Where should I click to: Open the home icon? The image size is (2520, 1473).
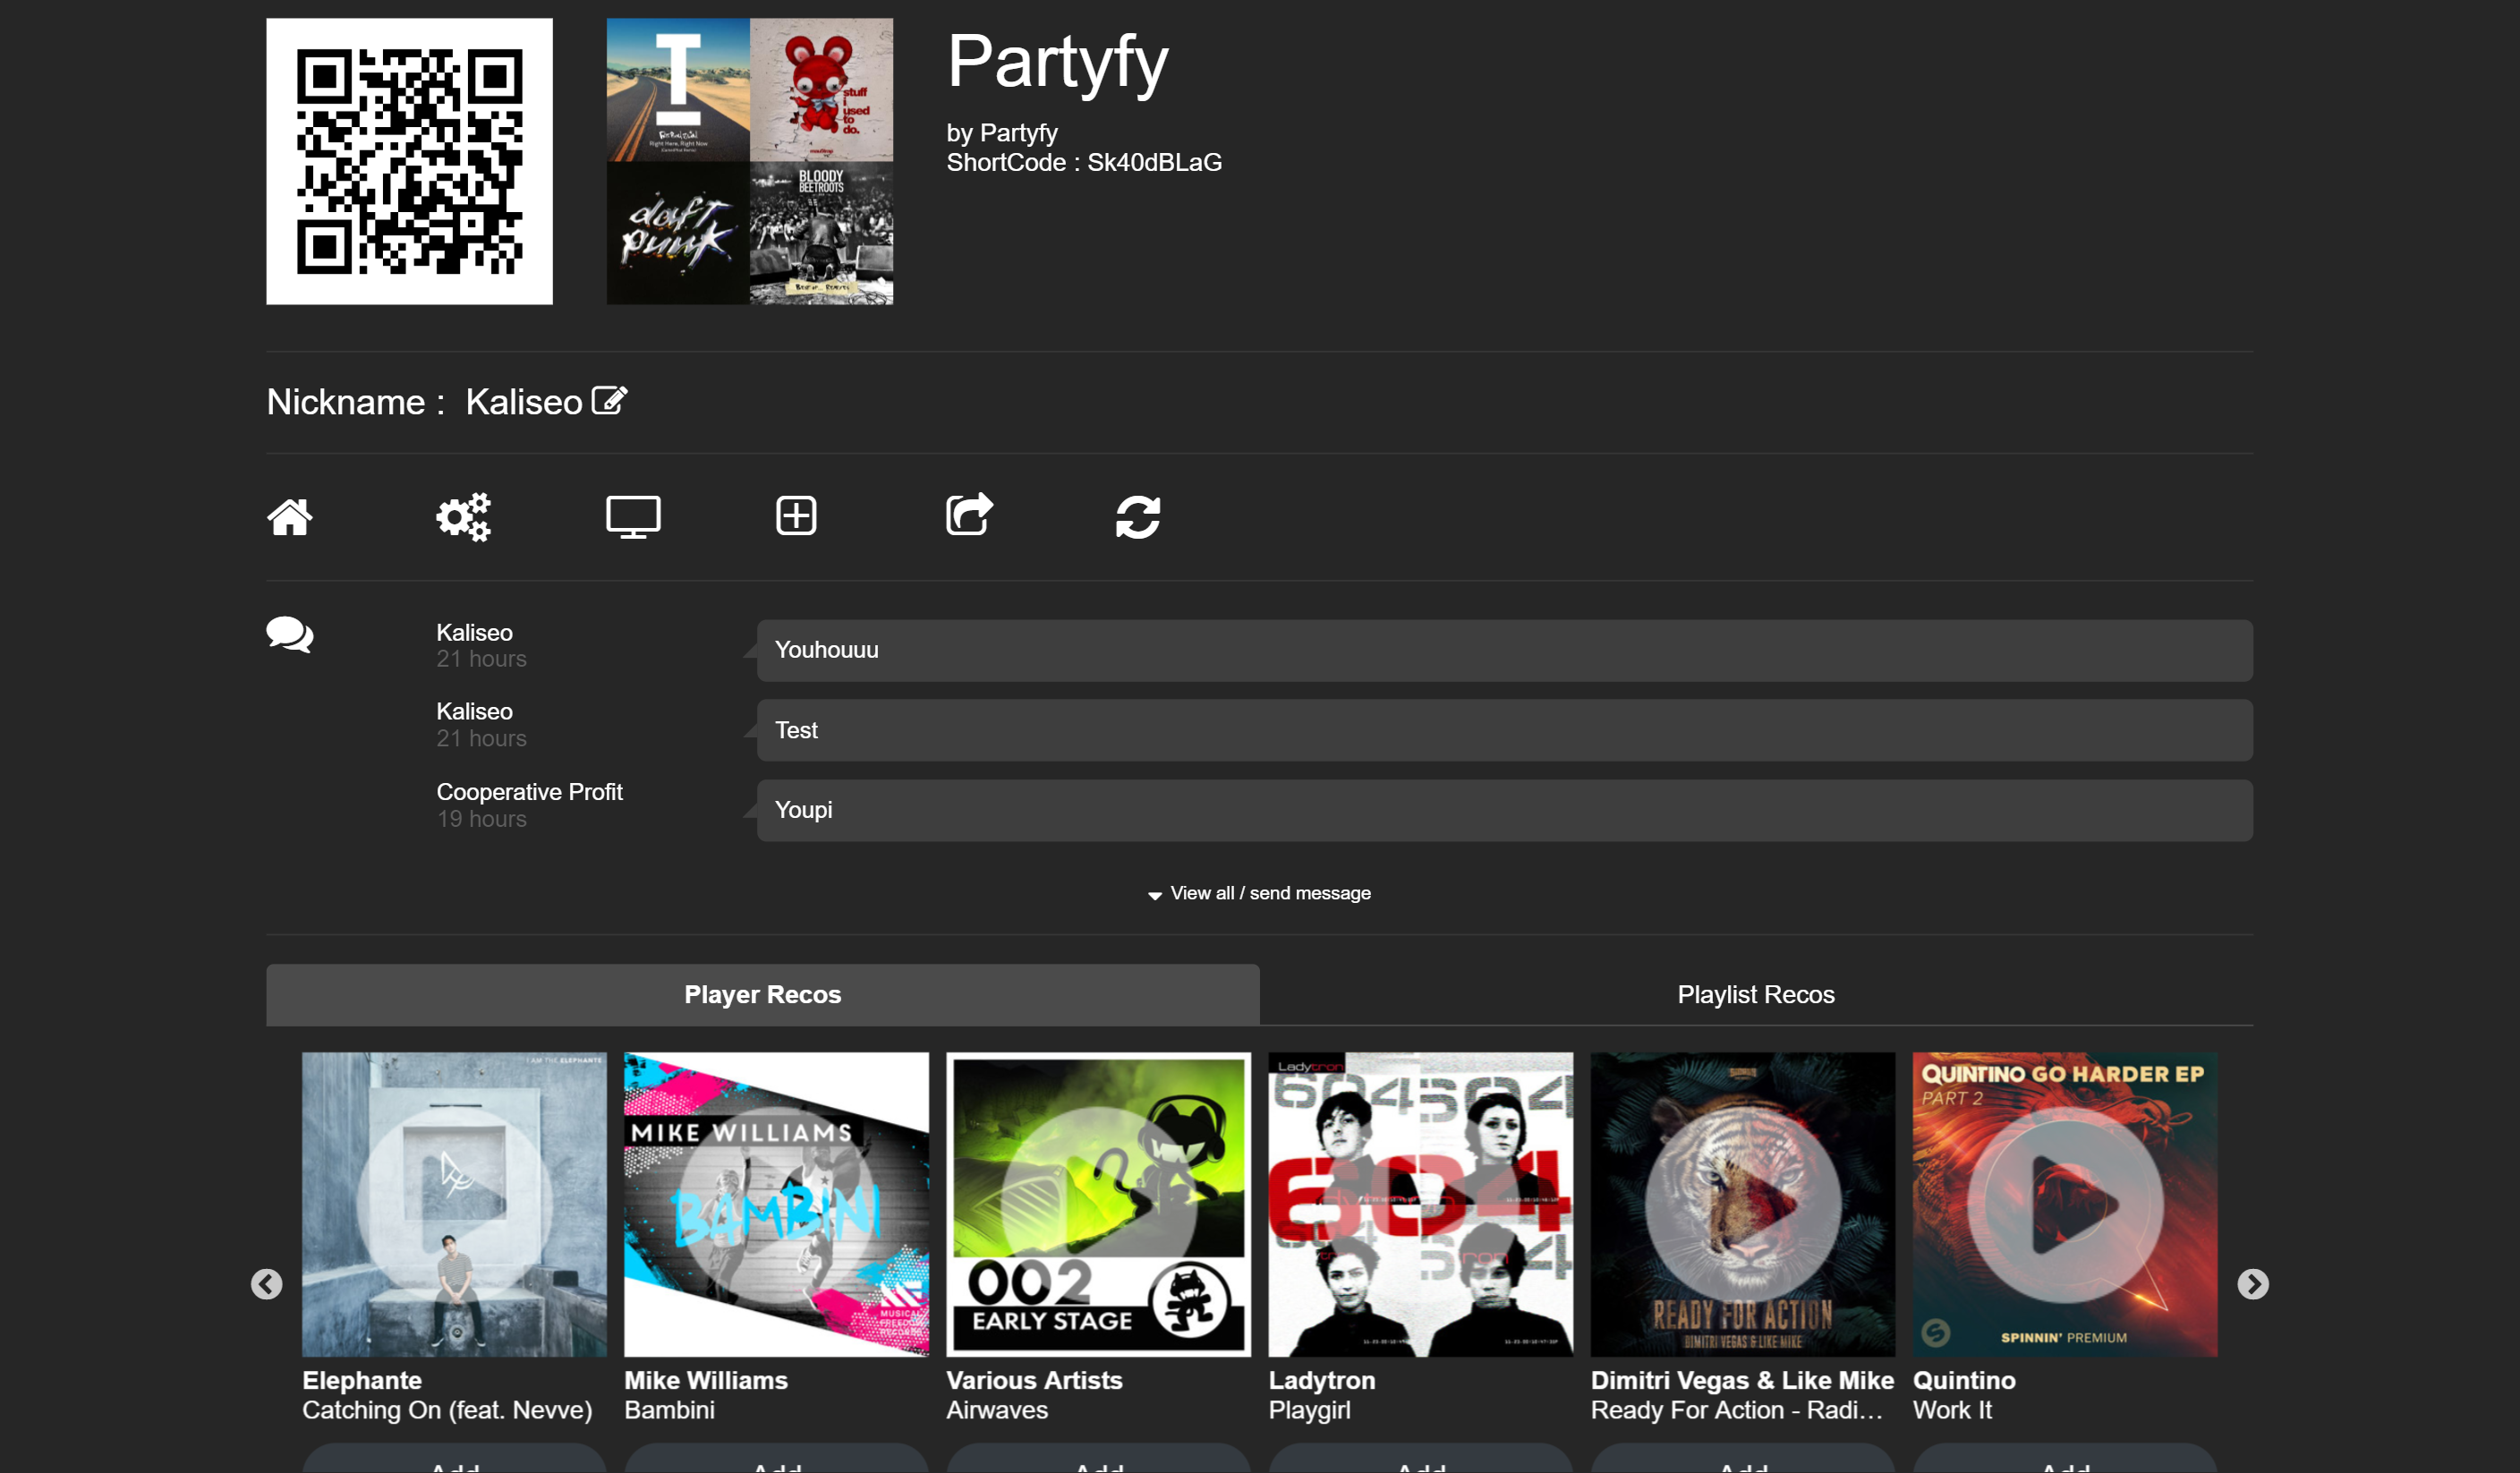click(x=289, y=517)
